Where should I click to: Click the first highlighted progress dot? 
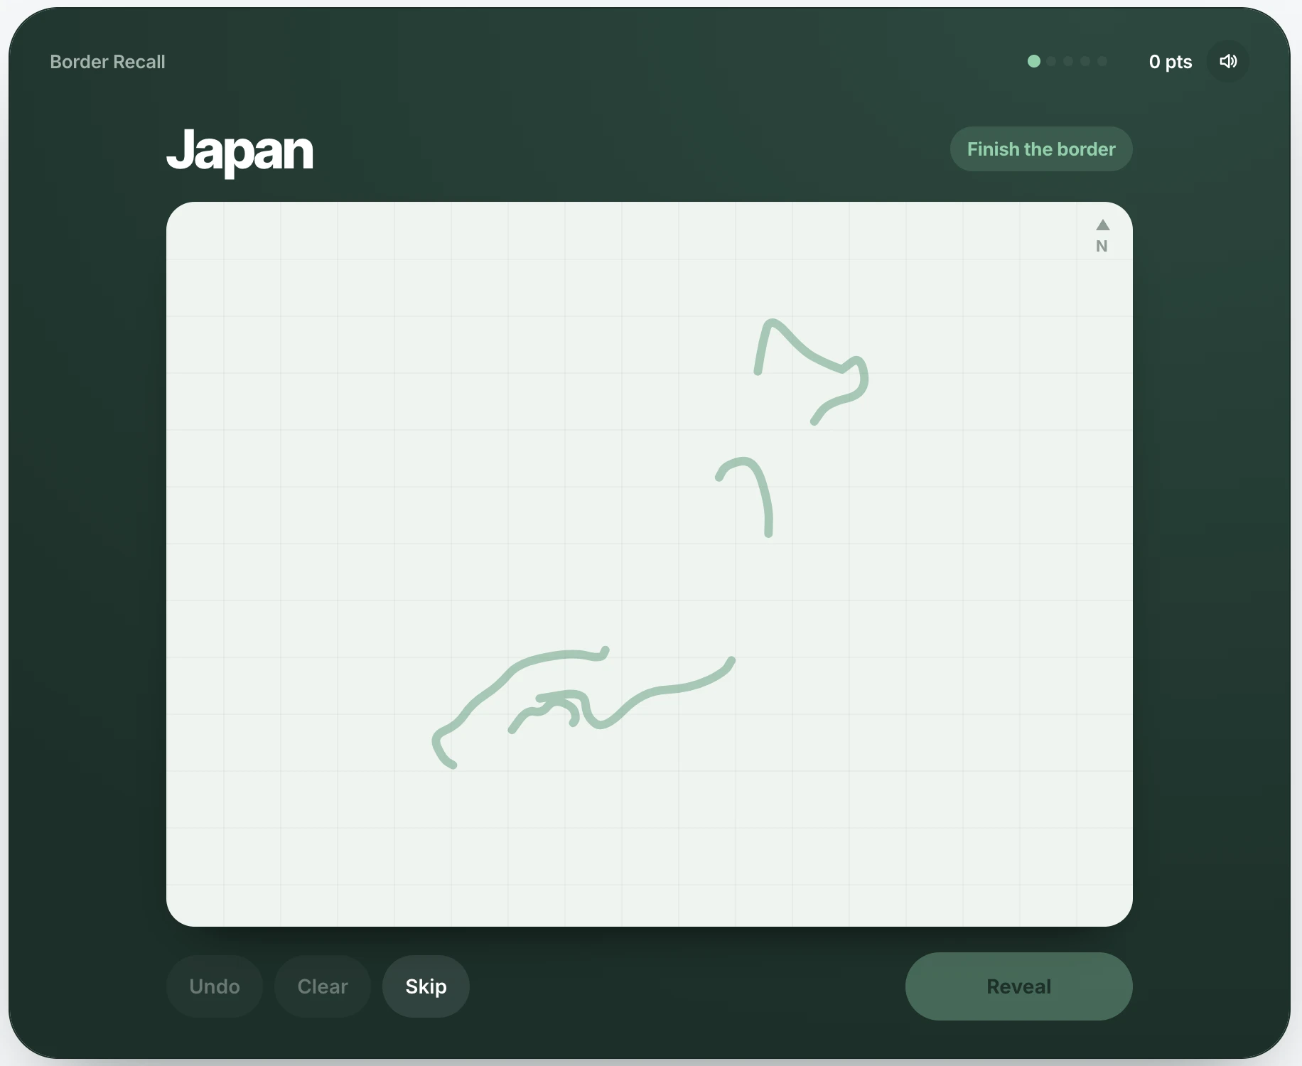pyautogui.click(x=1034, y=61)
